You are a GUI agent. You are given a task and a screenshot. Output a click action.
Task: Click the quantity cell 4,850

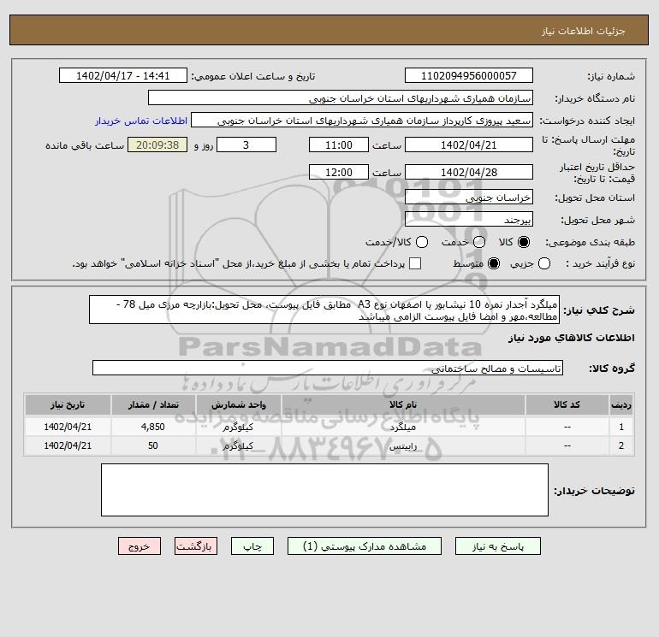[153, 427]
